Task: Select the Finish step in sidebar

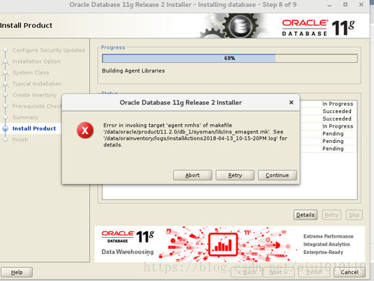Action: coord(20,139)
